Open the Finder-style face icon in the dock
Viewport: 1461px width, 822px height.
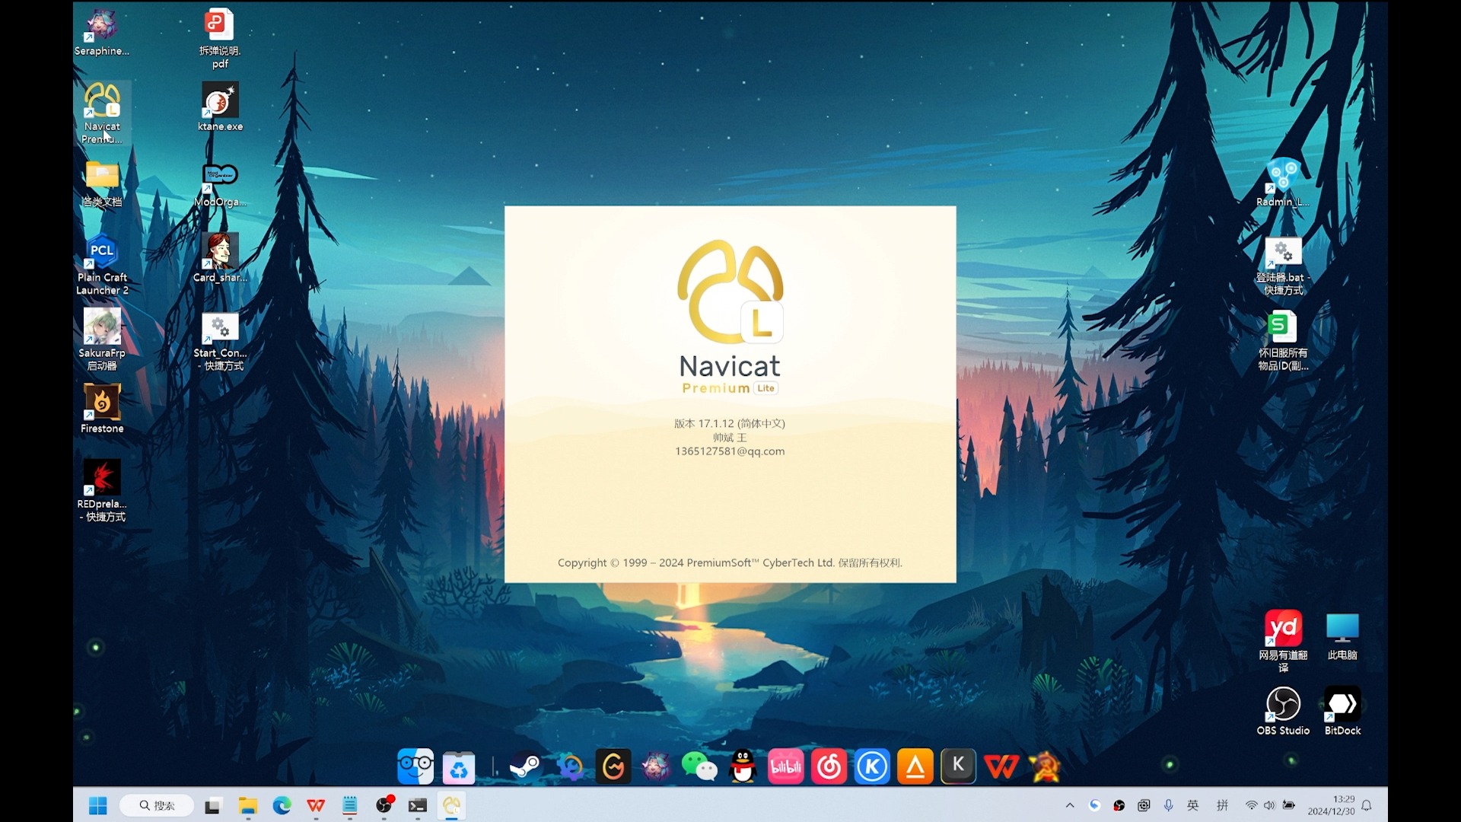pyautogui.click(x=415, y=766)
